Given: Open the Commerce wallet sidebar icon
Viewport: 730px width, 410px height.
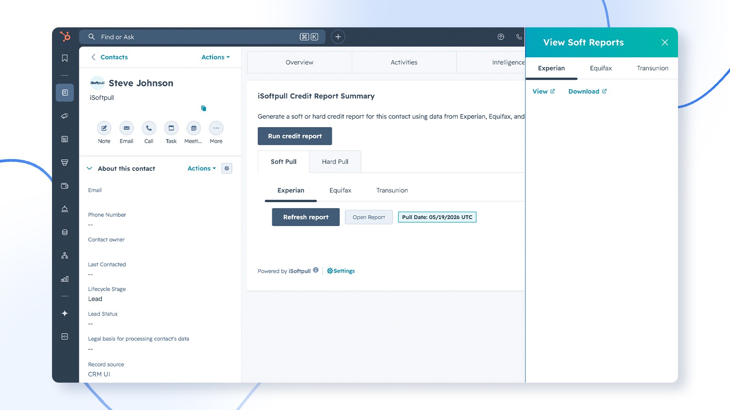Looking at the screenshot, I should (x=65, y=186).
